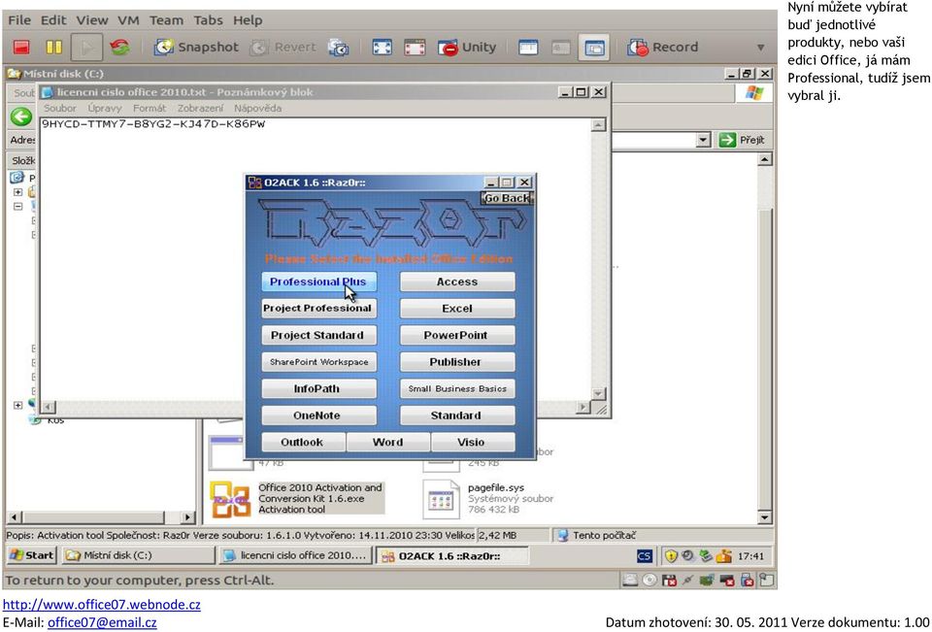Image resolution: width=932 pixels, height=632 pixels.
Task: Open Zobrazení menu in Notepad window
Action: 200,108
